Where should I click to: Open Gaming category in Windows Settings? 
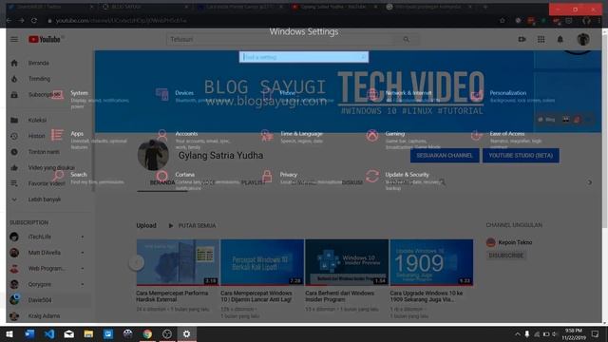(404, 140)
